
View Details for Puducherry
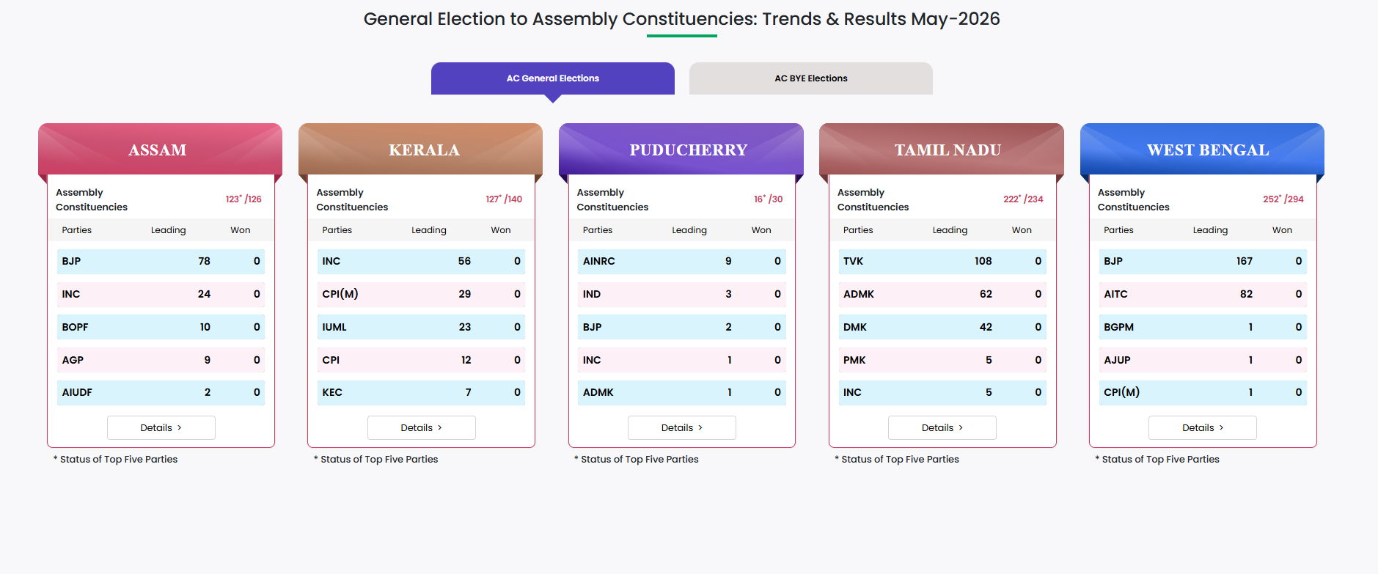(682, 427)
